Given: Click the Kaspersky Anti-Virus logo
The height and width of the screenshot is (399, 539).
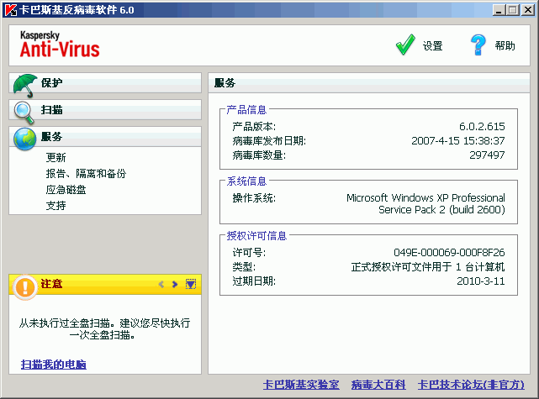Looking at the screenshot, I should click(60, 45).
